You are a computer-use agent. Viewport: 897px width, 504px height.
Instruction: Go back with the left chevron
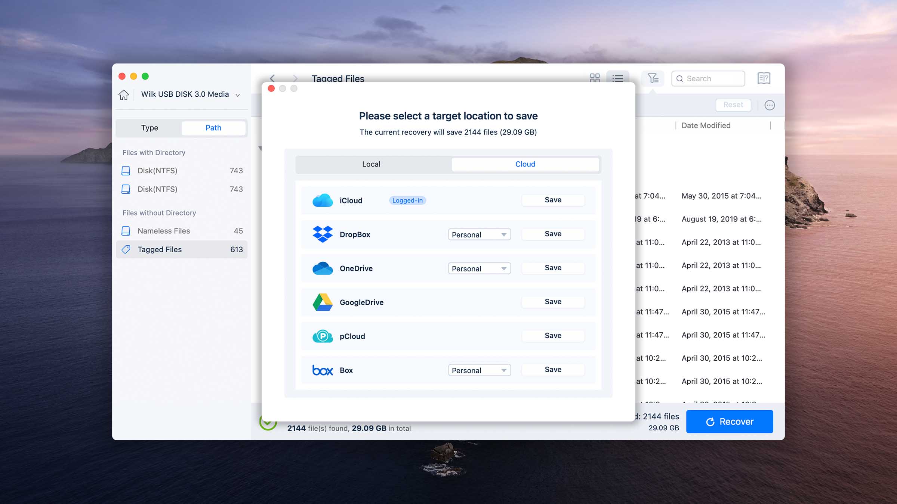(272, 78)
